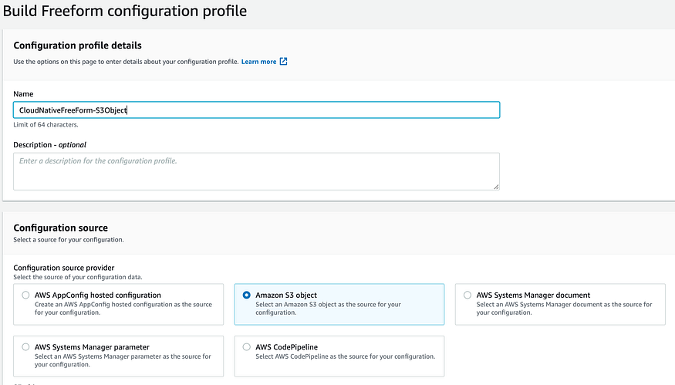
Task: Click the 'Limit of 64 characters.' hint
Action: tap(46, 125)
